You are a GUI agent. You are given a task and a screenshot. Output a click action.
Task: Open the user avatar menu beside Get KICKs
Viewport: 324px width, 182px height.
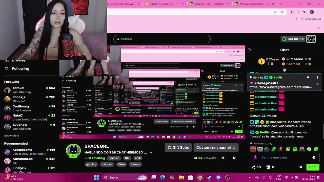[x=311, y=39]
